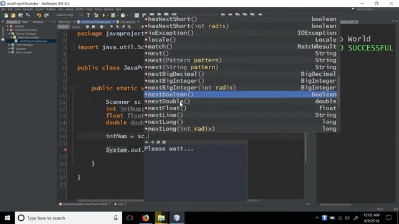The height and width of the screenshot is (224, 399).
Task: Click the breakpoint marker beside System.out line
Action: 65,150
